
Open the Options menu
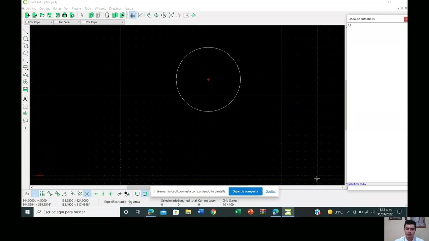[45, 9]
